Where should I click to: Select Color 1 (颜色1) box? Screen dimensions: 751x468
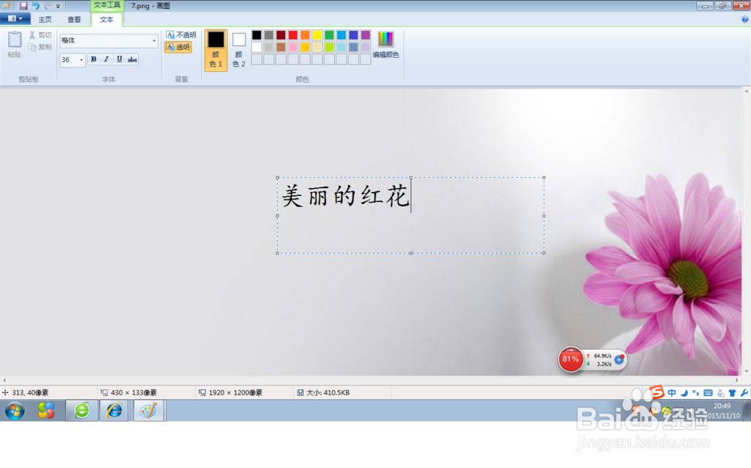pyautogui.click(x=216, y=49)
